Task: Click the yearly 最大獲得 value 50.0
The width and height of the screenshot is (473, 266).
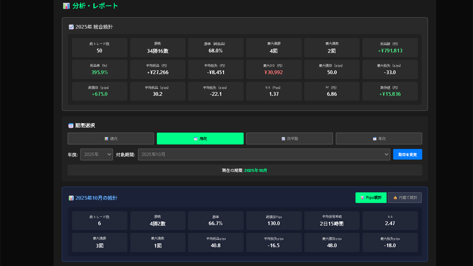Action: [x=332, y=73]
